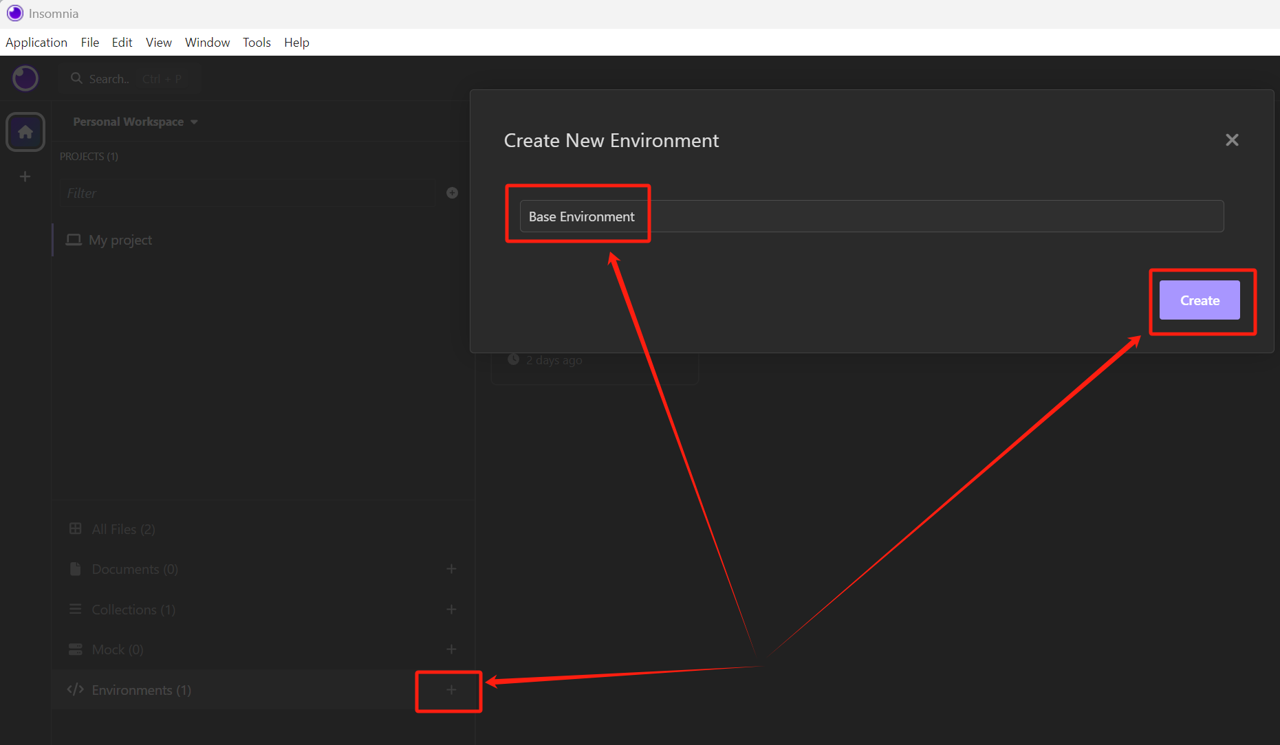This screenshot has width=1280, height=745.
Task: Open the Edit menu
Action: [122, 43]
